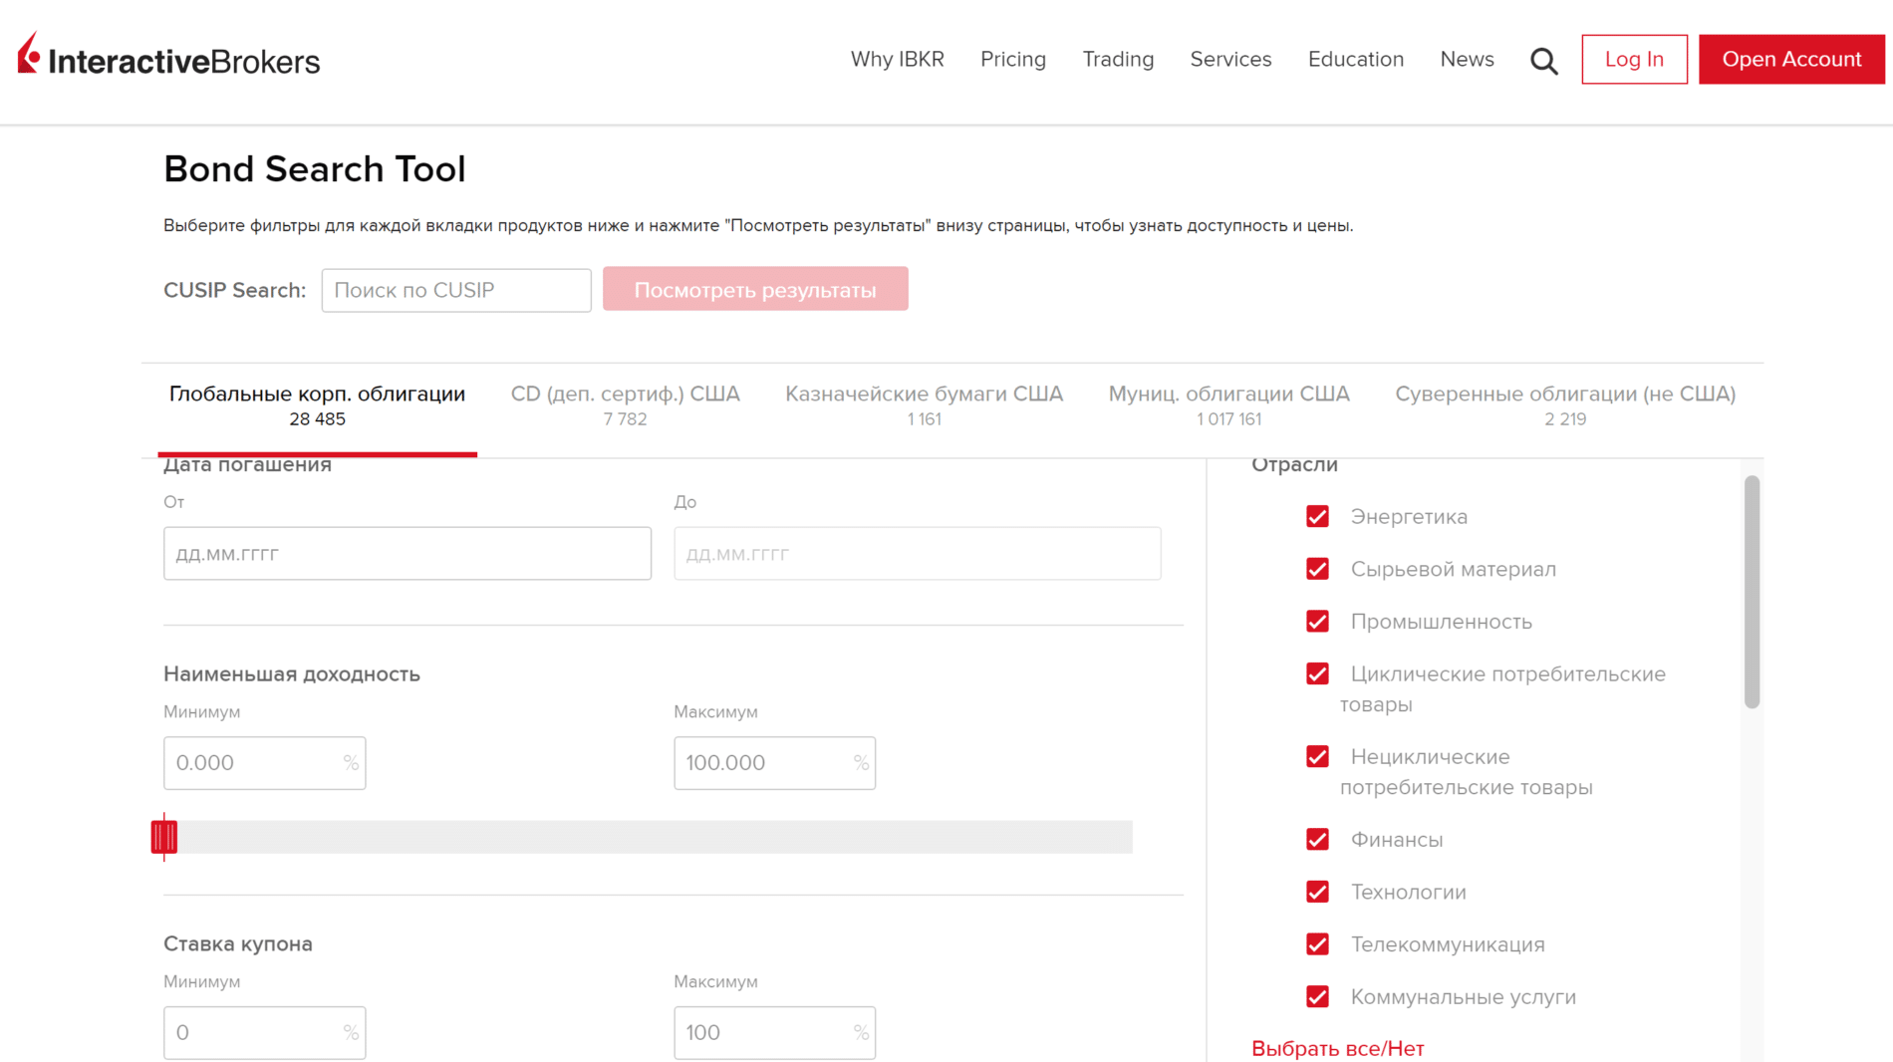Viewport: 1893px width, 1062px height.
Task: Disable the Технологии checkbox
Action: [1317, 892]
